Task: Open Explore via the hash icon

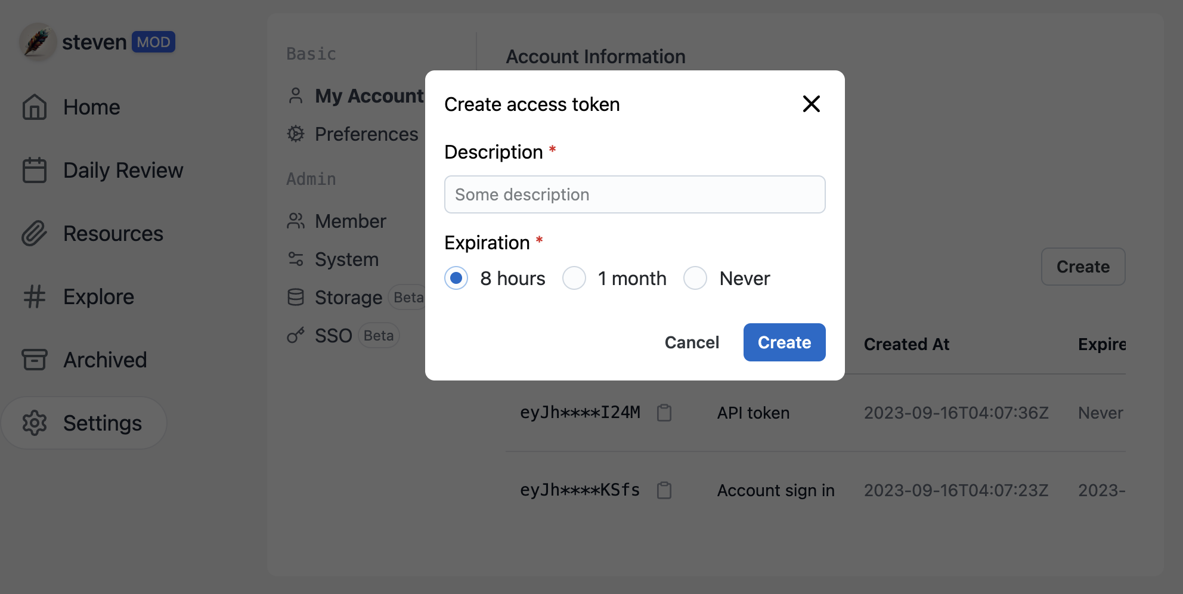Action: 35,297
